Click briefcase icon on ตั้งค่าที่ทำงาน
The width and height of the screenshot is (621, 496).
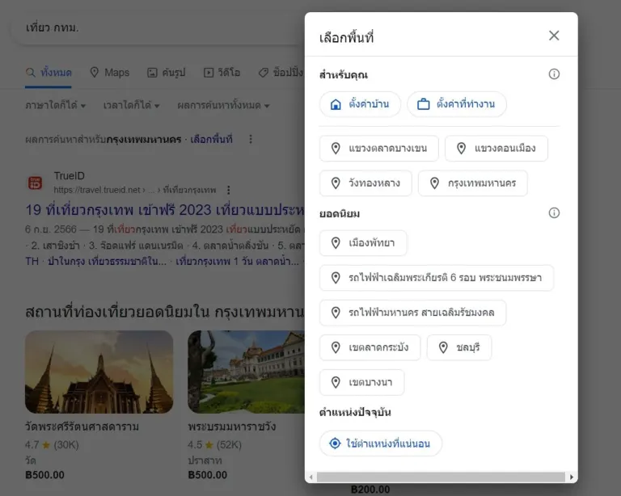[424, 104]
